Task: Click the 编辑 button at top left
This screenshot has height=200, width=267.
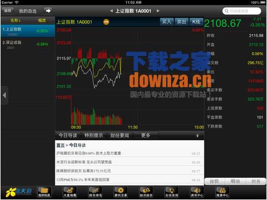Action: point(8,11)
